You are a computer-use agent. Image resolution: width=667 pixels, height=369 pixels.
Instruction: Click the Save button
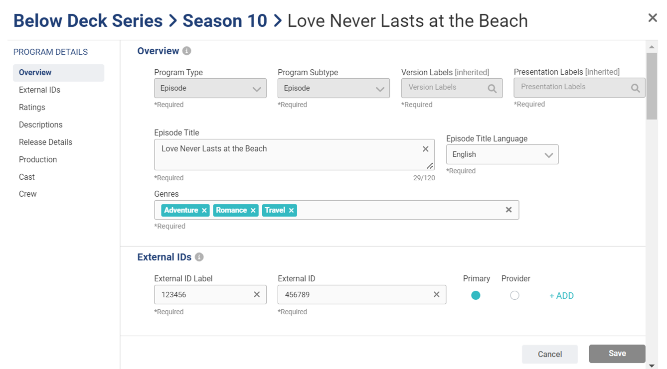tap(617, 354)
